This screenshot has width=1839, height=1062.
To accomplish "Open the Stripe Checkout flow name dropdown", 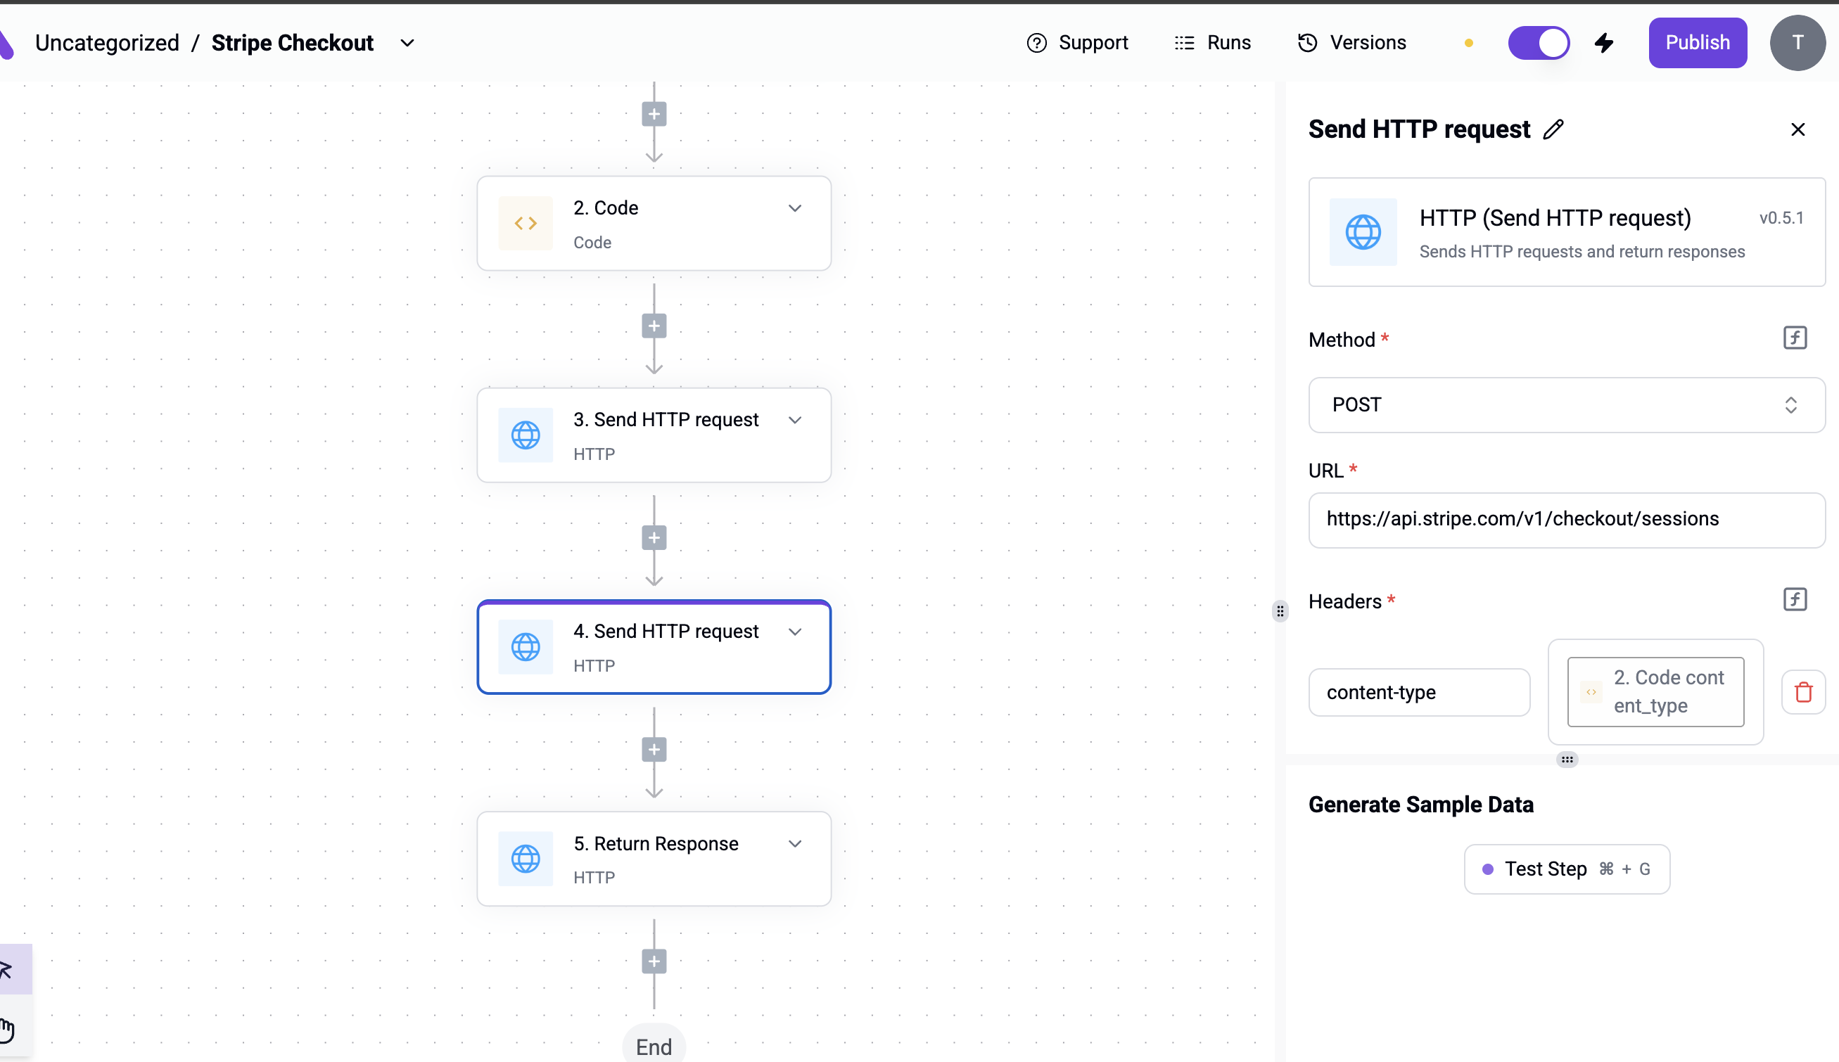I will coord(407,43).
